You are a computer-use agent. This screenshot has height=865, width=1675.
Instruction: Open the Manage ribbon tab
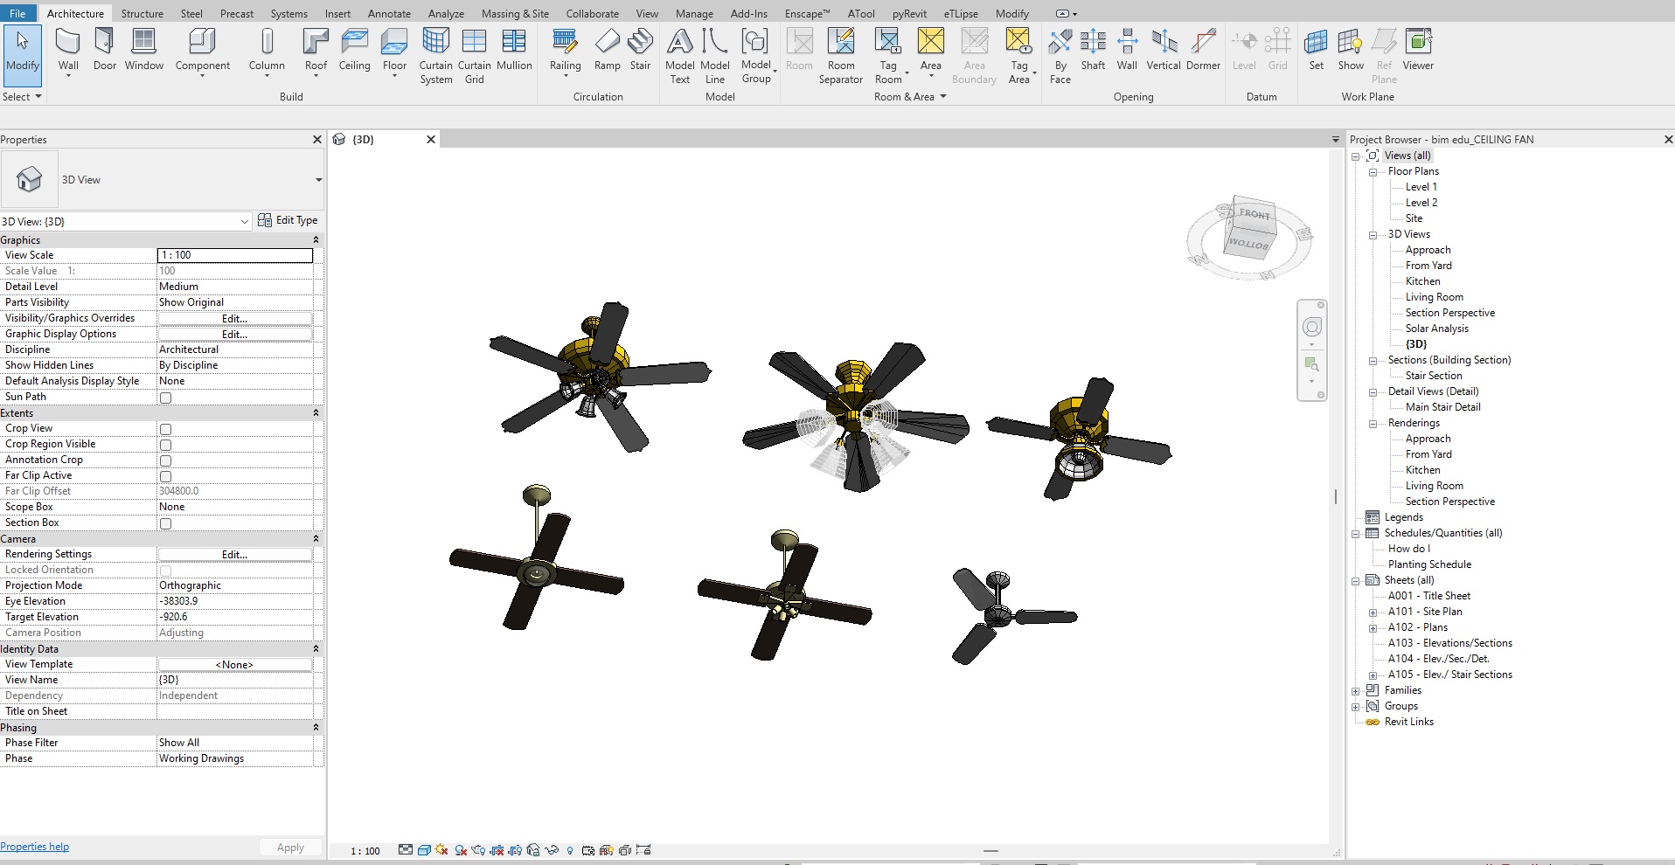[x=694, y=13]
